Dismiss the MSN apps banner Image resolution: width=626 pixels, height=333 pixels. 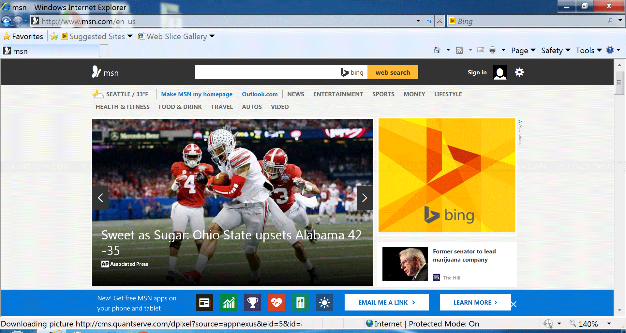point(514,304)
